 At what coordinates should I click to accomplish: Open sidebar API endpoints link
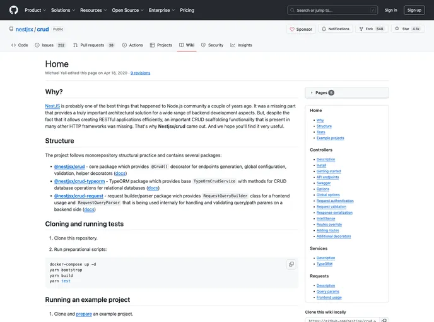328,177
